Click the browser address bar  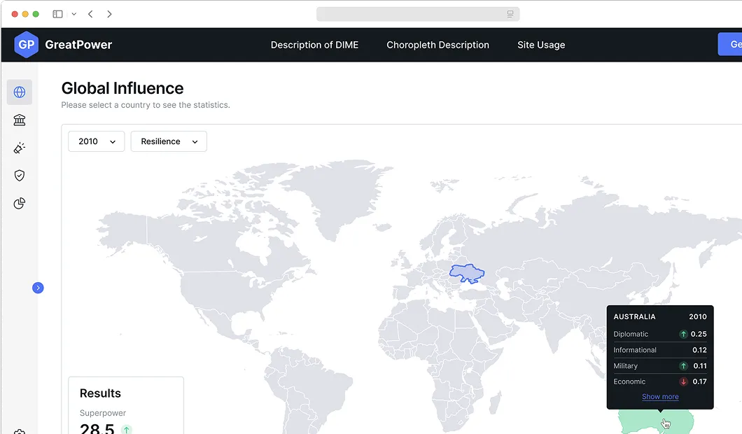click(x=418, y=14)
